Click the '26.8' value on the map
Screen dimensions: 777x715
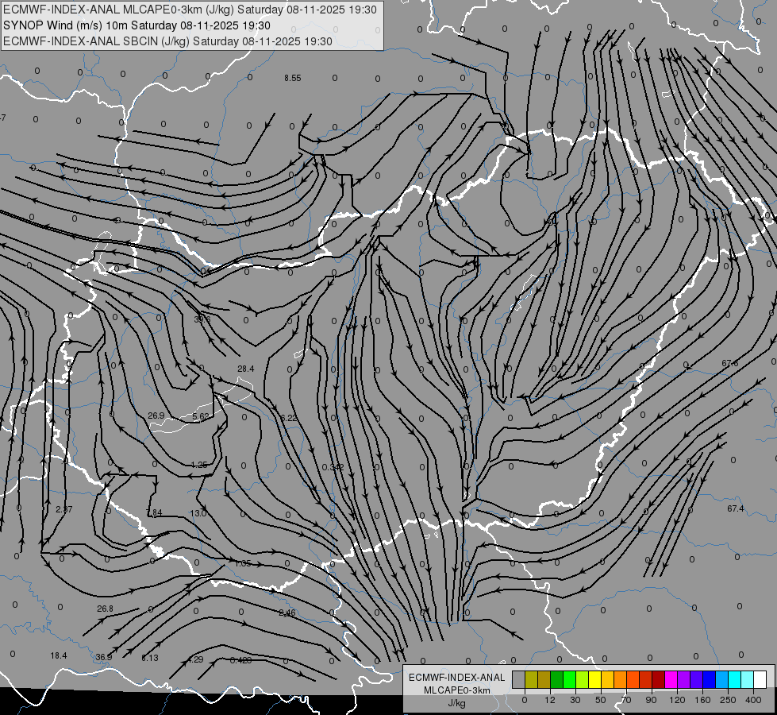[x=105, y=609]
